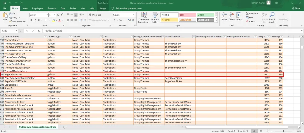Image resolution: width=304 pixels, height=133 pixels.
Task: Click the AutoSum sigma icon
Action: pyautogui.click(x=247, y=14)
